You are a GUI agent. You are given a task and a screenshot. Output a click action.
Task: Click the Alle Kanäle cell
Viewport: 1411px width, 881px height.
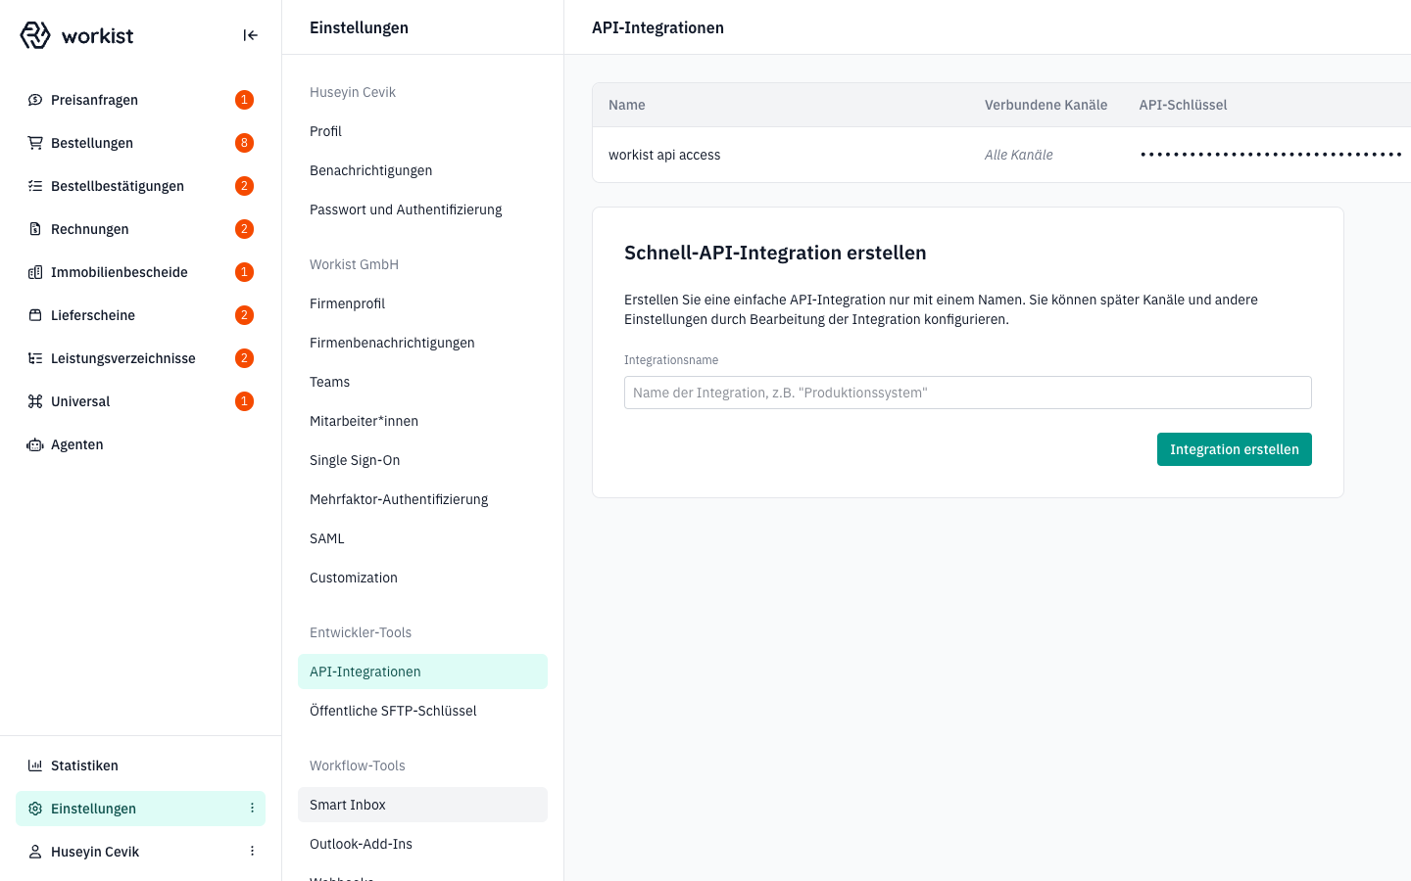pyautogui.click(x=1019, y=155)
